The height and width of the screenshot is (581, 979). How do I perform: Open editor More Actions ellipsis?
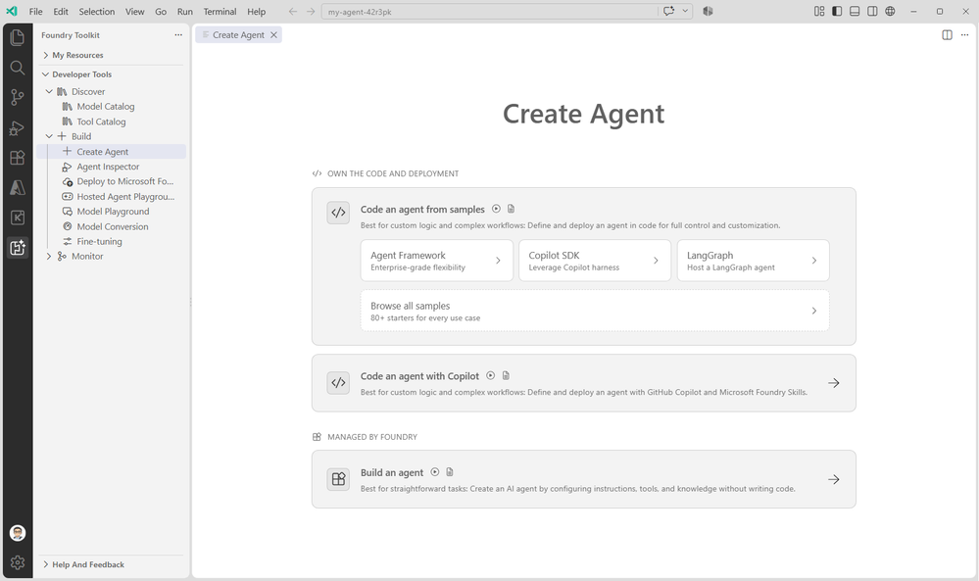964,35
